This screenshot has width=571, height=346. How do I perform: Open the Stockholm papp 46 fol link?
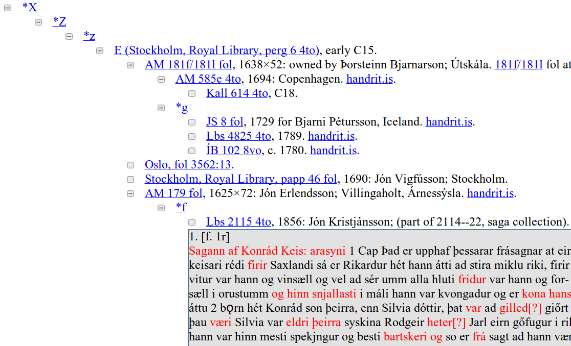pyautogui.click(x=240, y=179)
